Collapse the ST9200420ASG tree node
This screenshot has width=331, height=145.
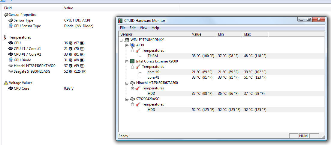[x=127, y=99]
